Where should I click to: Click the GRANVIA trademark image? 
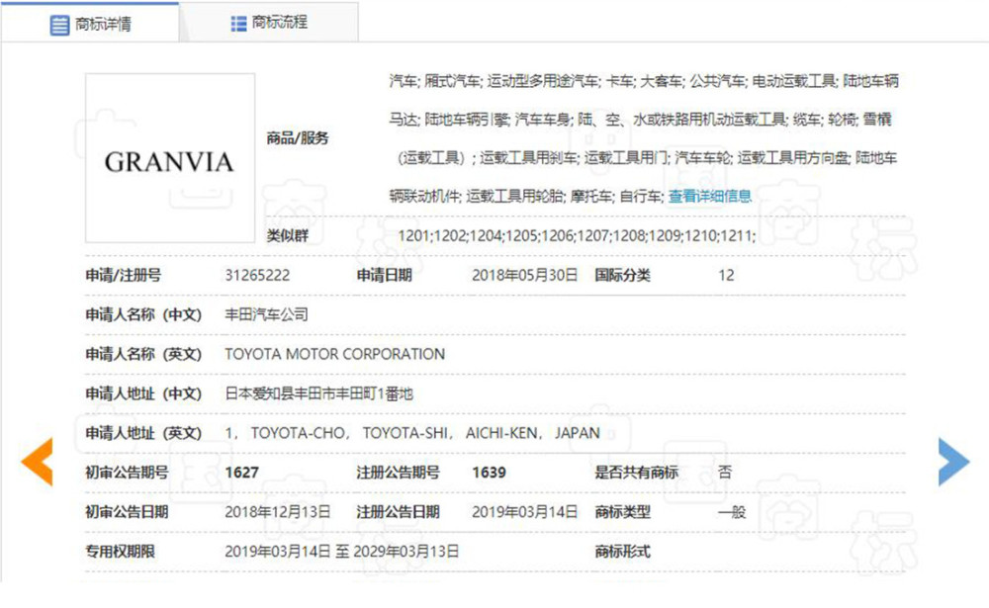pos(170,158)
